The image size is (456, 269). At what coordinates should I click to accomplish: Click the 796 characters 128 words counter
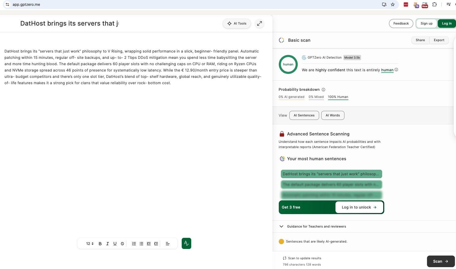pos(302,265)
